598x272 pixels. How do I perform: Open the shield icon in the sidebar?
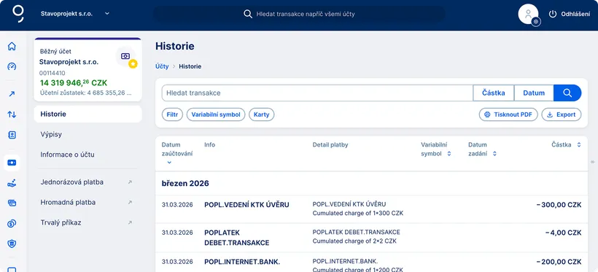pos(12,244)
